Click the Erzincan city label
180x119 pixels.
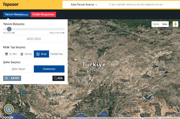click(x=167, y=45)
